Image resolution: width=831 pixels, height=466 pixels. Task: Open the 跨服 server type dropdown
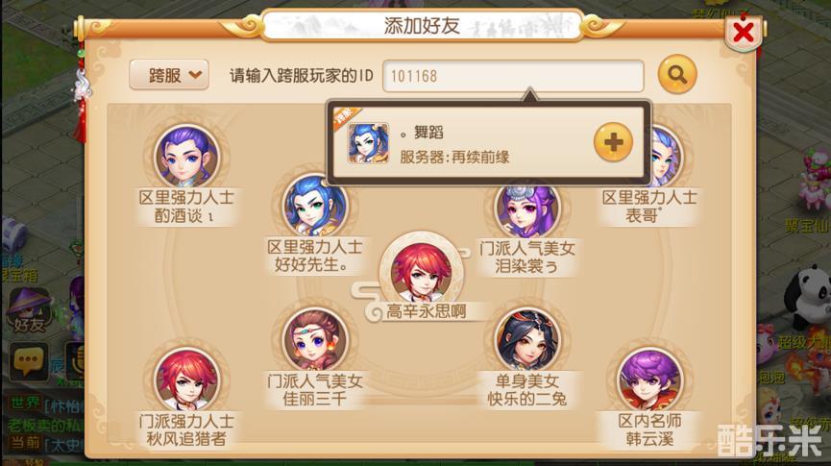click(169, 75)
